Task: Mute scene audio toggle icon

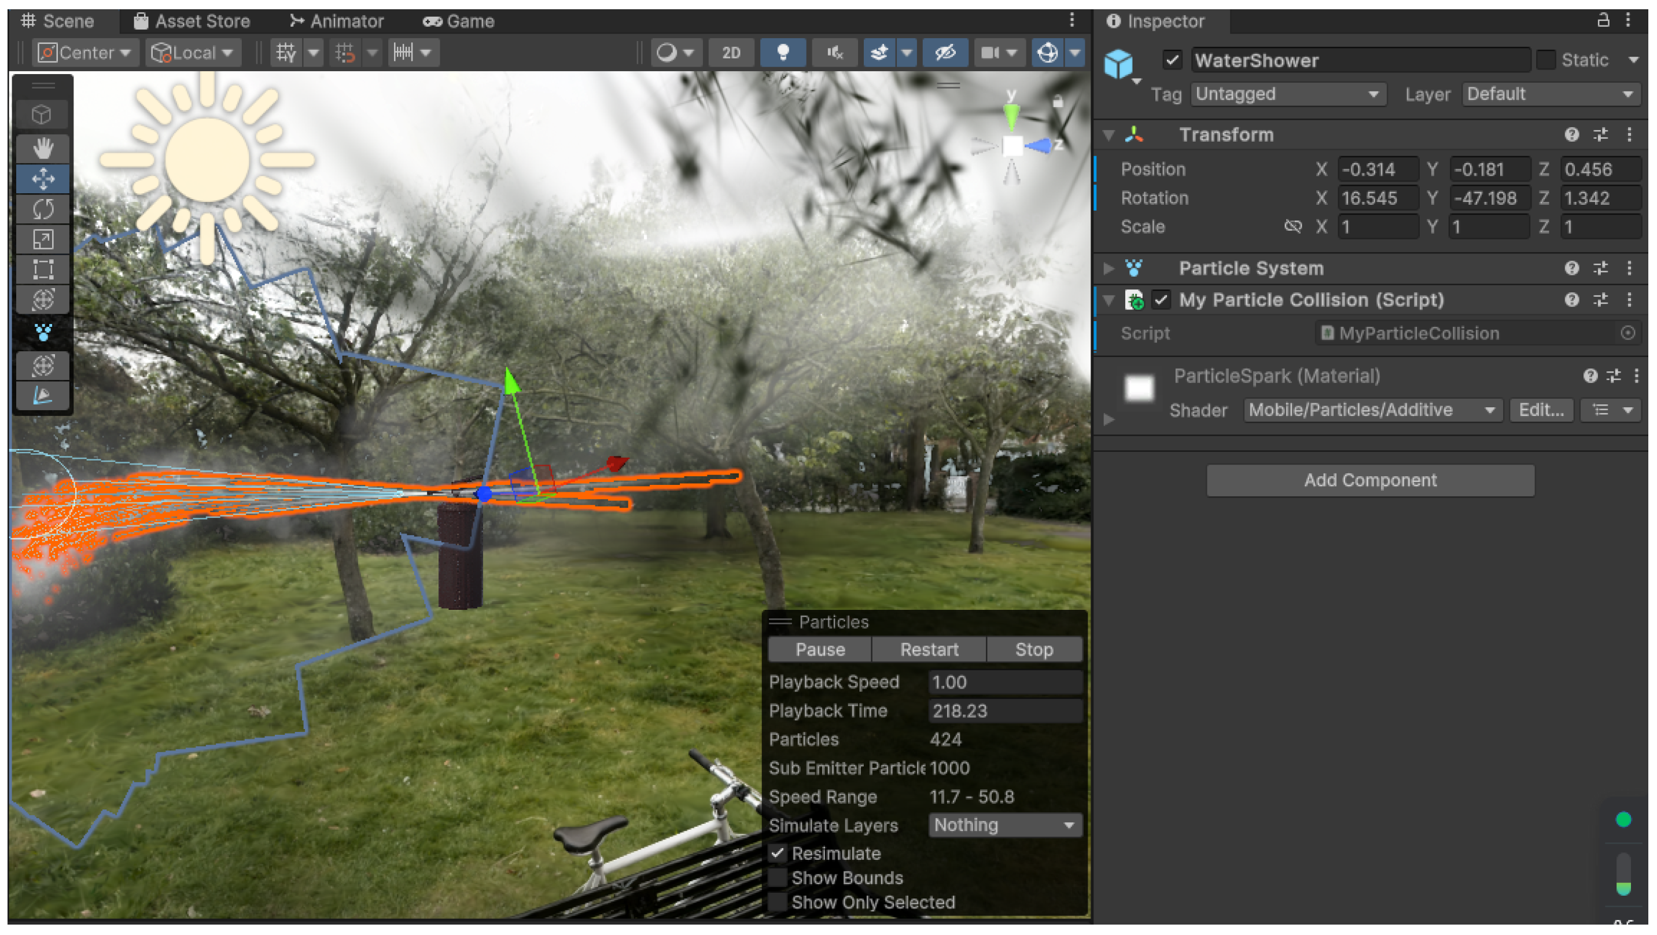Action: (x=834, y=53)
